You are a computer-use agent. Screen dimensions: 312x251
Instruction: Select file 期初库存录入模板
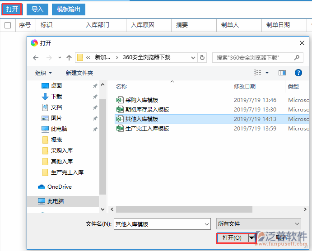pos(147,110)
